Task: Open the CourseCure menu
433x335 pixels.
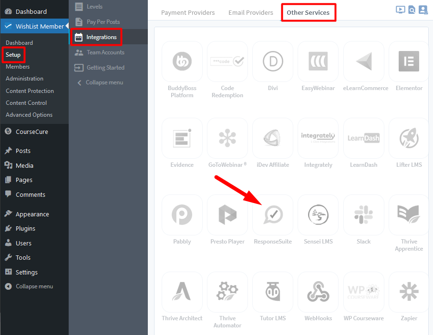Action: tap(34, 132)
